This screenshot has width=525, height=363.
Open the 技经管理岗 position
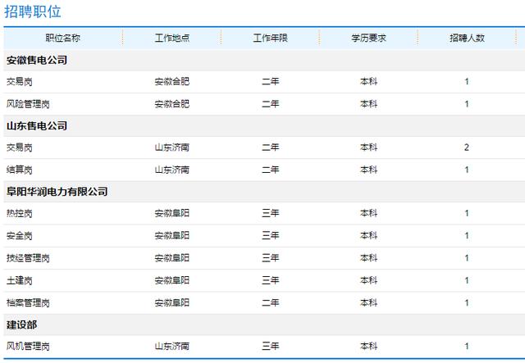tap(28, 258)
